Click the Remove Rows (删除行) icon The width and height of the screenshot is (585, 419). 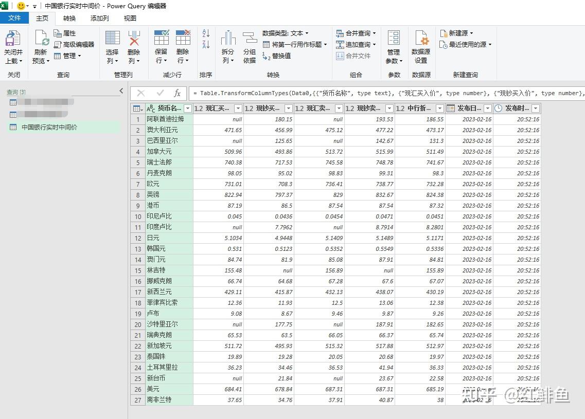pos(183,38)
